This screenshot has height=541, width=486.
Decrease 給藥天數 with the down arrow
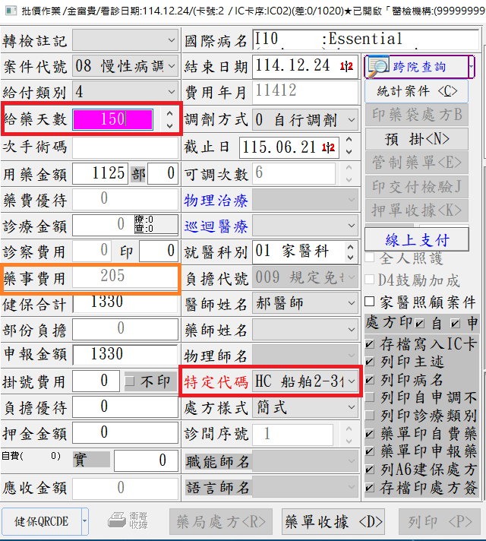(169, 125)
